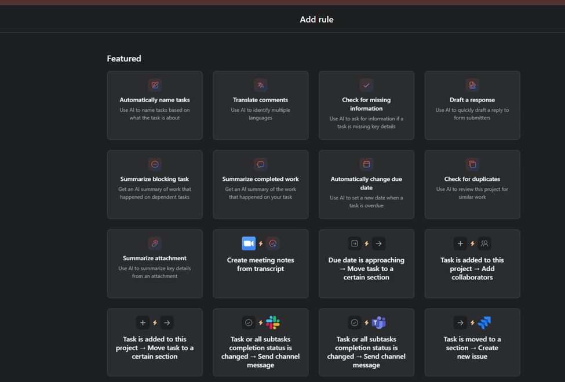Click the Microsoft Teams logo icon
The image size is (565, 382).
click(379, 322)
